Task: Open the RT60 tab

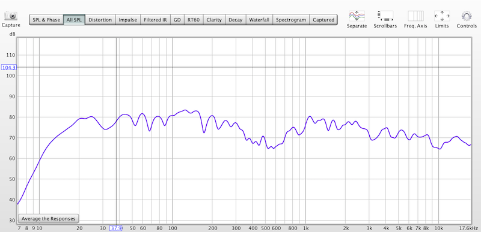Action: click(x=194, y=20)
